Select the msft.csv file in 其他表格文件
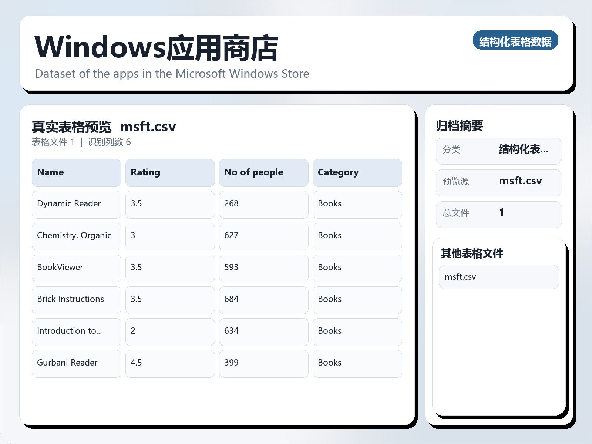Viewport: 592px width, 444px height. point(498,276)
